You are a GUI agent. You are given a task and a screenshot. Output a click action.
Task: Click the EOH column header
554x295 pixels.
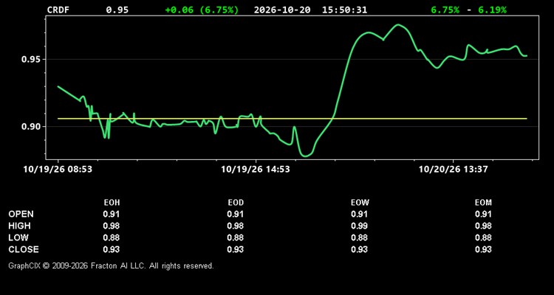pos(112,203)
